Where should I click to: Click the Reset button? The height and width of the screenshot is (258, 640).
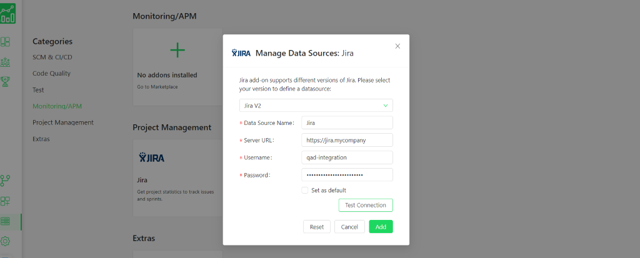click(x=317, y=227)
